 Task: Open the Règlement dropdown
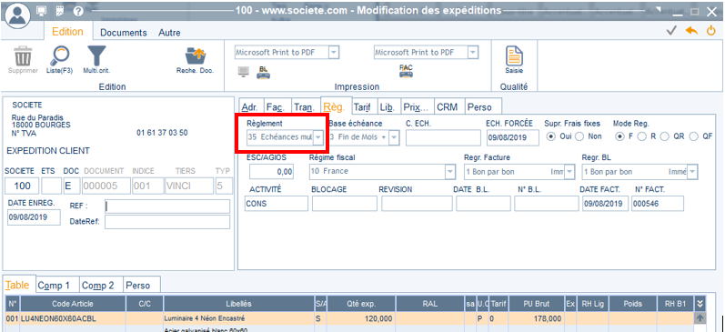coord(318,137)
